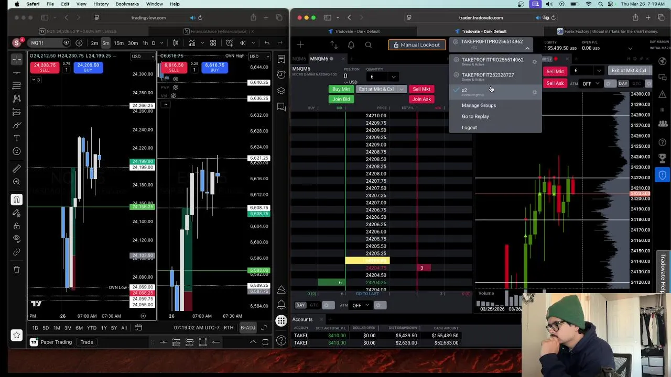Click the bar replay rewind icon

[243, 43]
